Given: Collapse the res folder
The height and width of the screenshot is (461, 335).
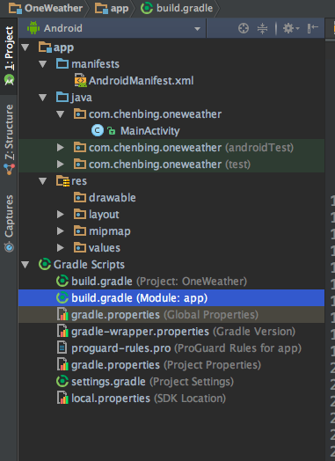Looking at the screenshot, I should 43,181.
